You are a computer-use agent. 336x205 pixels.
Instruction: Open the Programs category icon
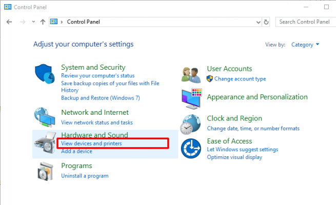[x=45, y=171]
